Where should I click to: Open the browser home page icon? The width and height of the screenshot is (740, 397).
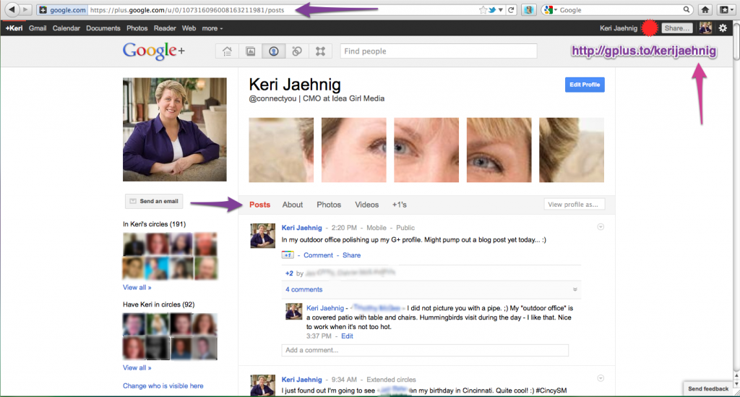[705, 10]
